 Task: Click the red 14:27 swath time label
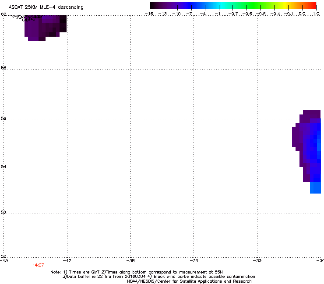point(38,265)
